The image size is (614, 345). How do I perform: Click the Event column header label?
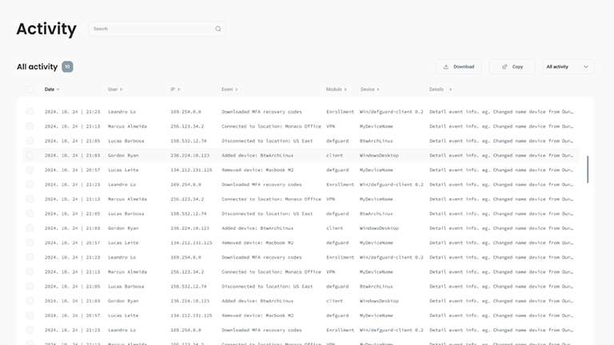point(228,89)
